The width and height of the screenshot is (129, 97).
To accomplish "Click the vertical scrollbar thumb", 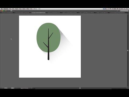I will [x=128, y=50].
